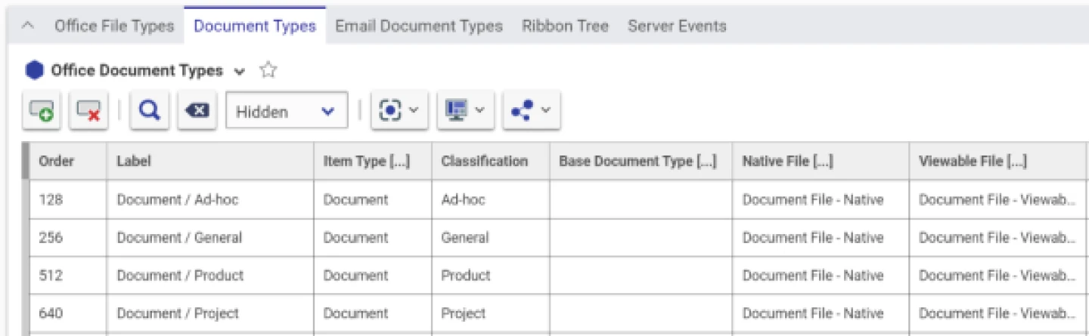Click the Classification column header
The image size is (1089, 336).
(x=490, y=161)
